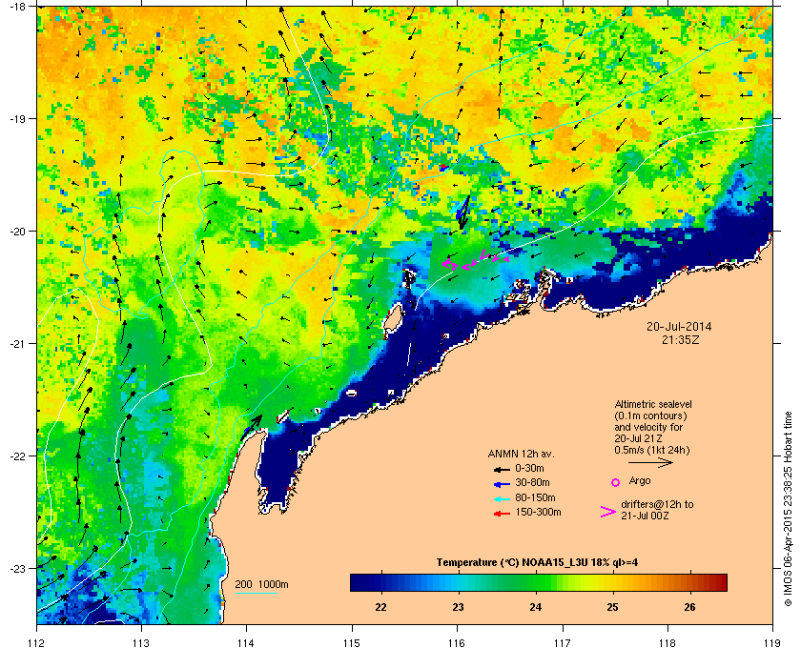The width and height of the screenshot is (801, 648).
Task: Click the '-18' latitude axis label
Action: click(x=16, y=6)
